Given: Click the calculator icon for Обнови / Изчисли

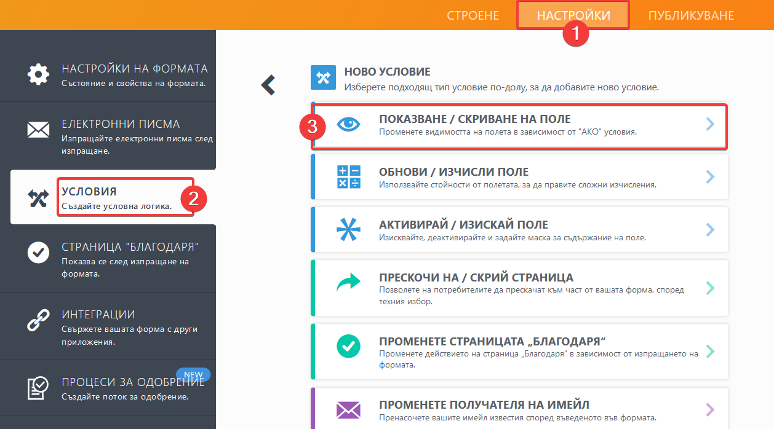Looking at the screenshot, I should click(x=348, y=177).
